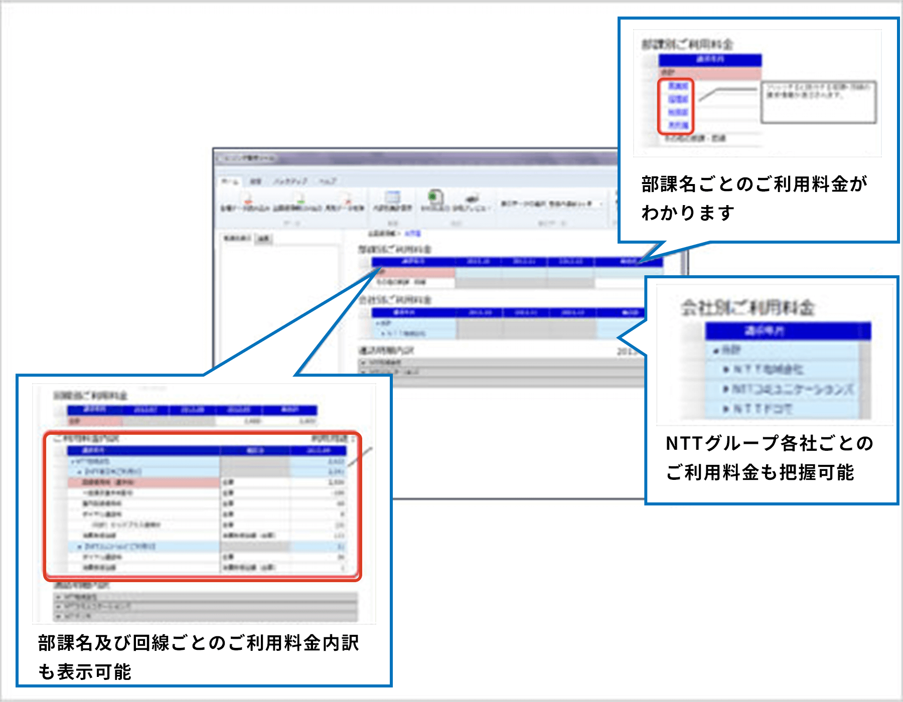Switch to the バックアップ ribbon tab
This screenshot has width=903, height=702.
(x=290, y=181)
